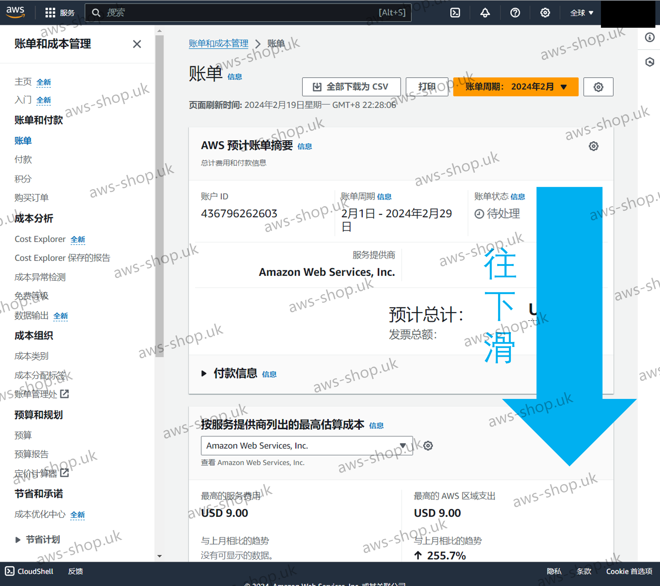The image size is (660, 586).
Task: Open the notifications bell icon
Action: click(x=485, y=13)
